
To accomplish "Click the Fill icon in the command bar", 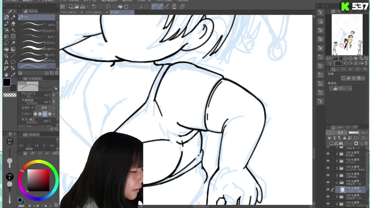I will click(x=120, y=6).
